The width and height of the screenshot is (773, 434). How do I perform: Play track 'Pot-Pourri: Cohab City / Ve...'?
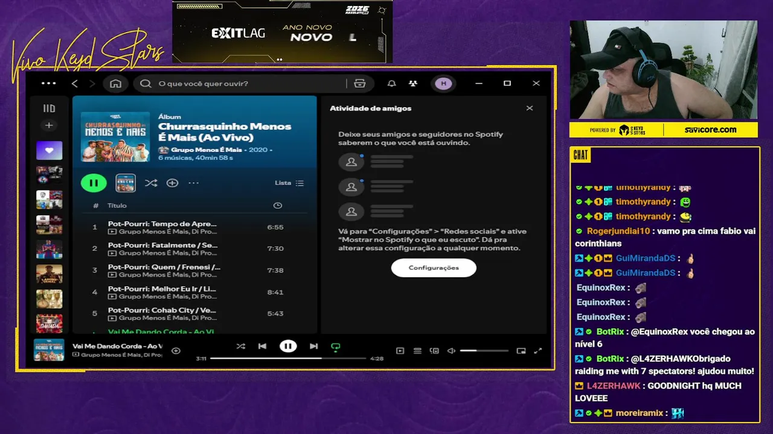[x=162, y=310]
